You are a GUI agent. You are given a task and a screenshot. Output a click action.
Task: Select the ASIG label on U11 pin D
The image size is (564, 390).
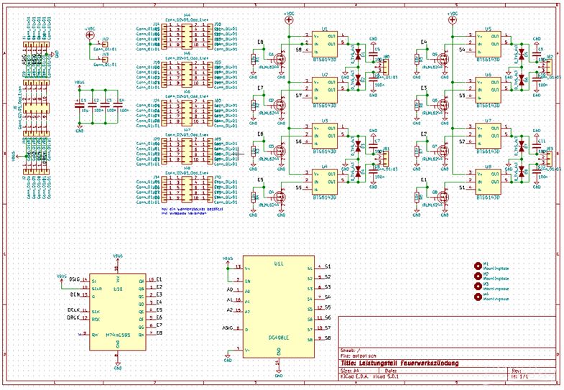pyautogui.click(x=228, y=328)
